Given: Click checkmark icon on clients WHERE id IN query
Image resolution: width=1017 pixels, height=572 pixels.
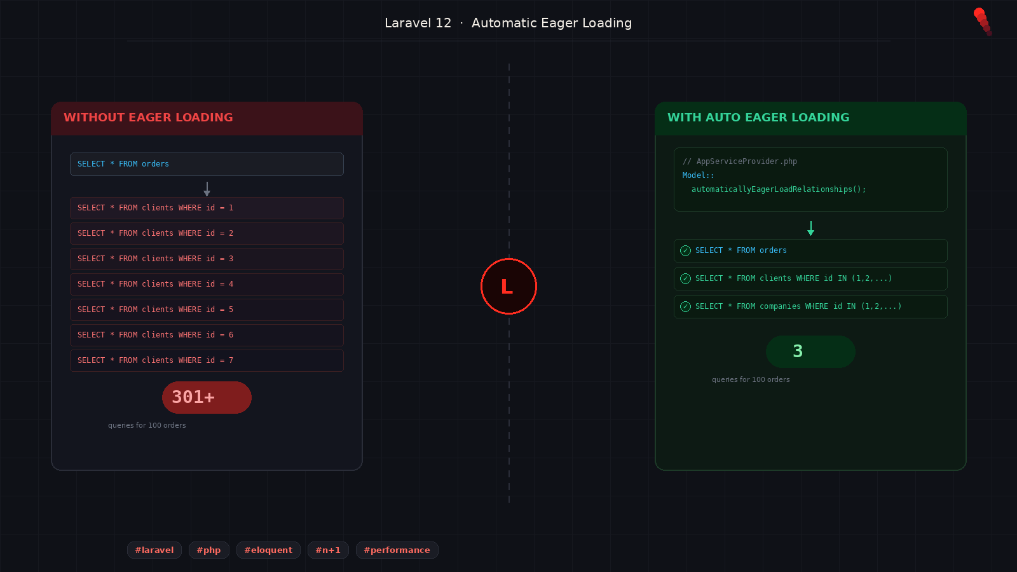Looking at the screenshot, I should click(685, 278).
